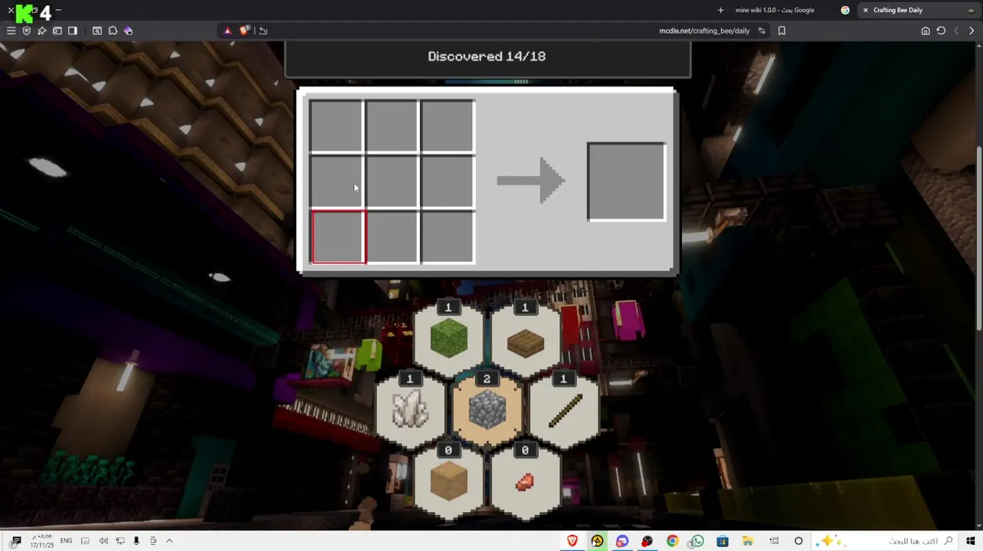Click the browser home button

click(x=926, y=31)
